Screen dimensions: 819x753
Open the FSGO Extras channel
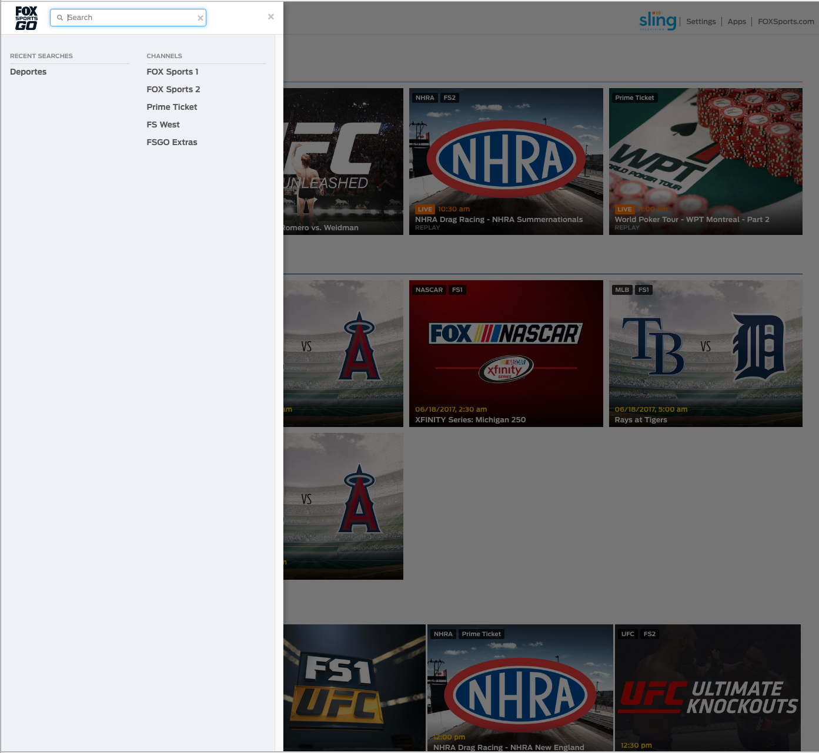(172, 142)
